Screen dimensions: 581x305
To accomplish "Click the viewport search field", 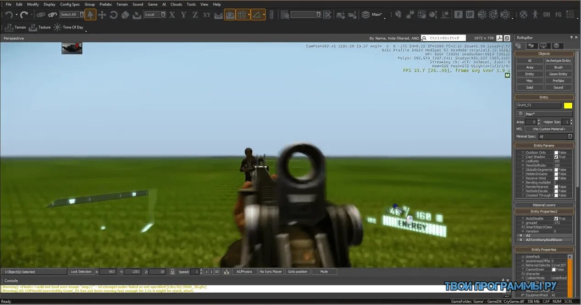I will [443, 38].
